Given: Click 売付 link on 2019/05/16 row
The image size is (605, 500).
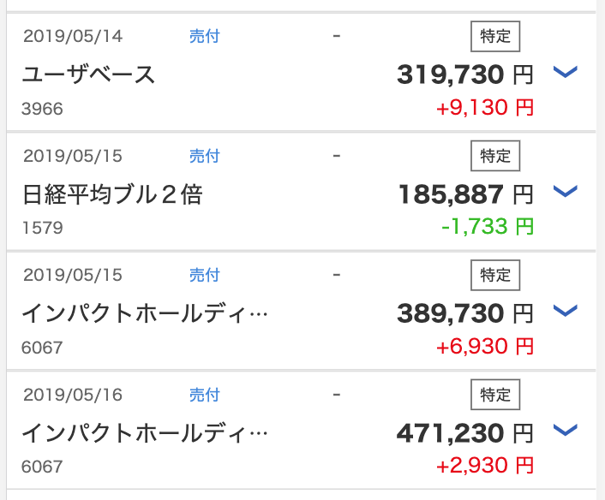Looking at the screenshot, I should coord(205,395).
